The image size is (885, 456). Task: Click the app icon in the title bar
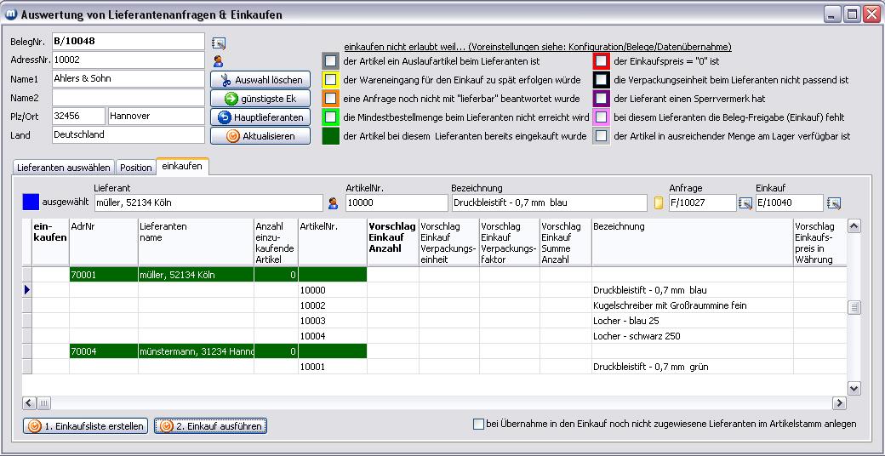tap(11, 14)
